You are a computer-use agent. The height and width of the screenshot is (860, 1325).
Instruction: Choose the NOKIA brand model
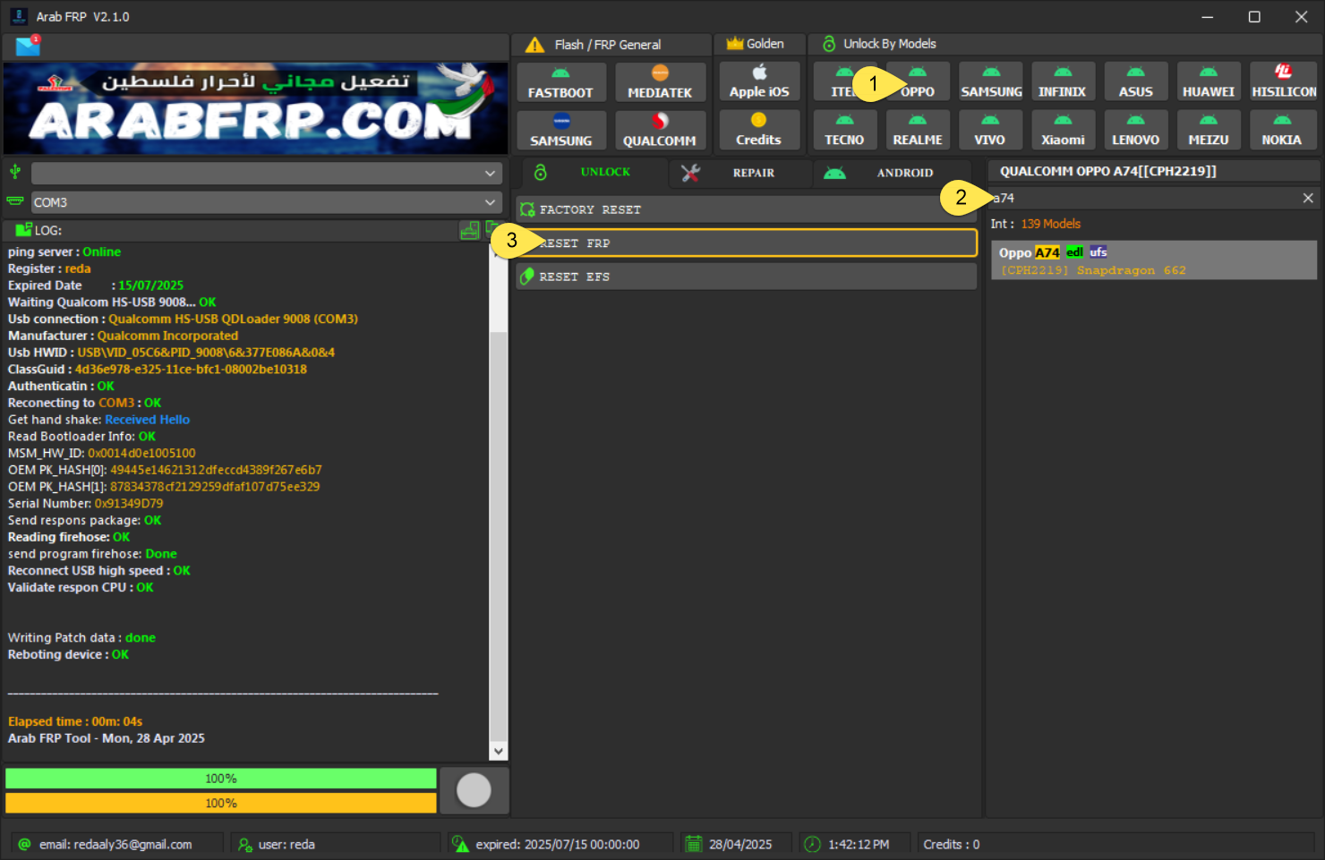[x=1283, y=130]
